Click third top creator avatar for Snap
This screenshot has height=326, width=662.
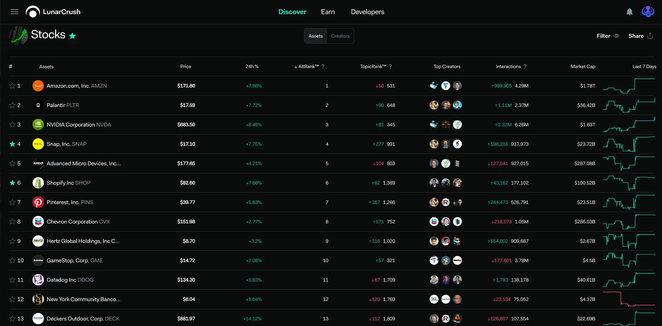pyautogui.click(x=458, y=144)
